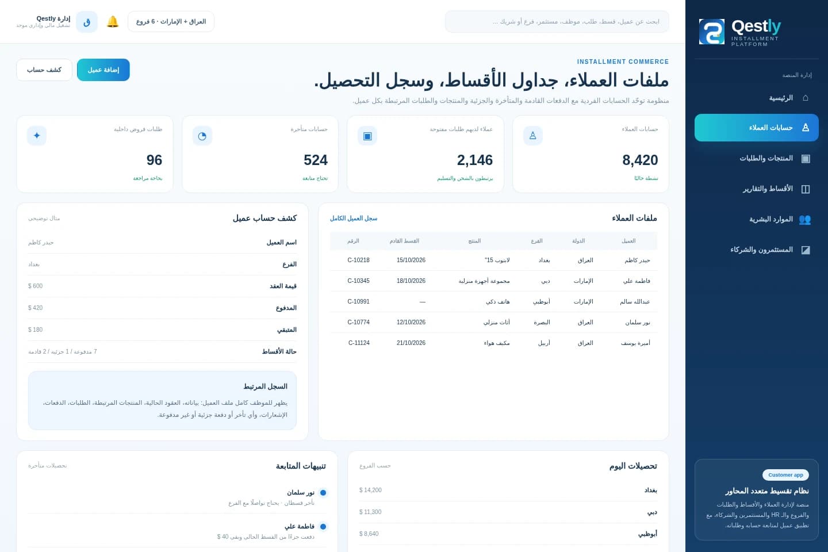Click the إدارة Qestly profile name
The image size is (828, 552).
point(53,18)
